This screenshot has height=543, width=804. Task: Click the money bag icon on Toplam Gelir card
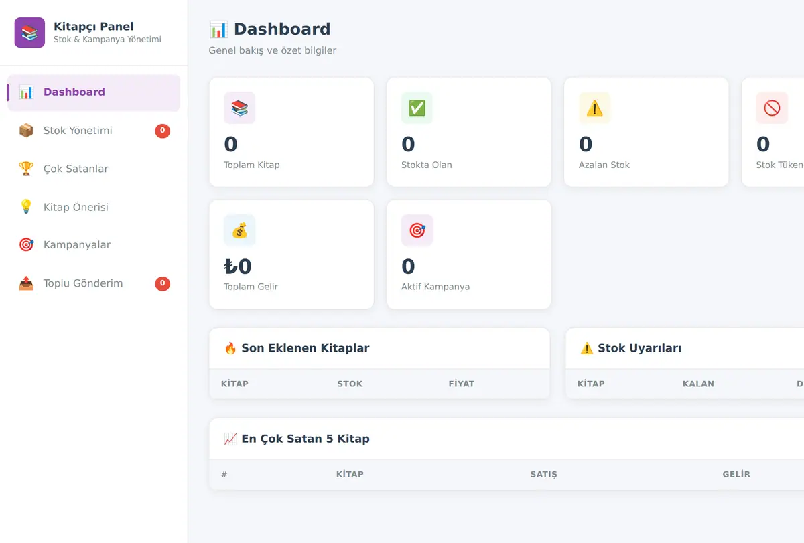[240, 230]
